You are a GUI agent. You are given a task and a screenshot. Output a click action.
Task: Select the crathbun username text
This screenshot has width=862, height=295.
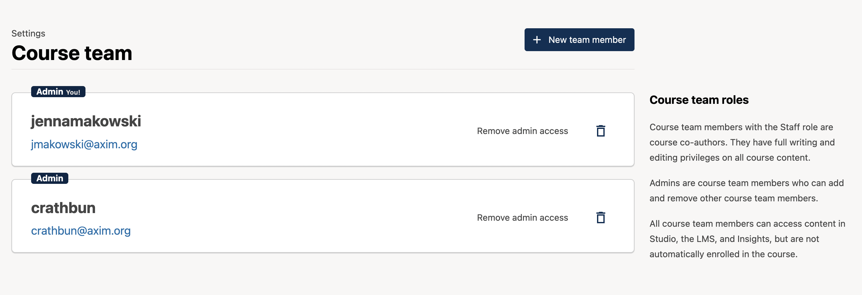pyautogui.click(x=63, y=208)
